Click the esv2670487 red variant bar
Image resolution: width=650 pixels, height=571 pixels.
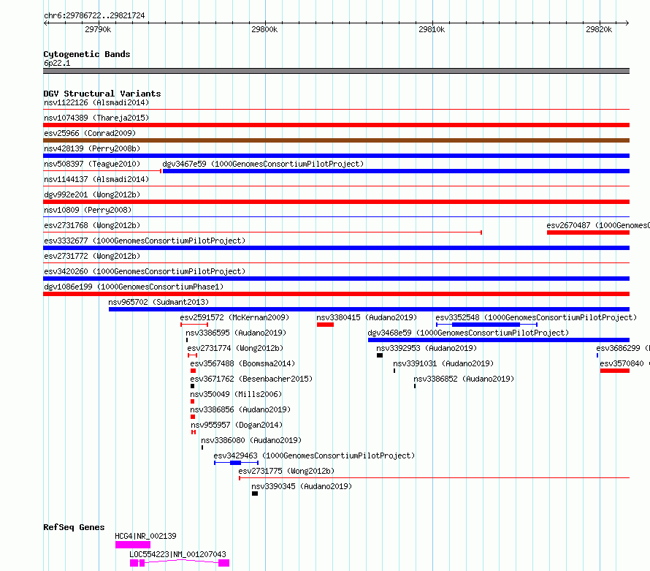tap(588, 232)
